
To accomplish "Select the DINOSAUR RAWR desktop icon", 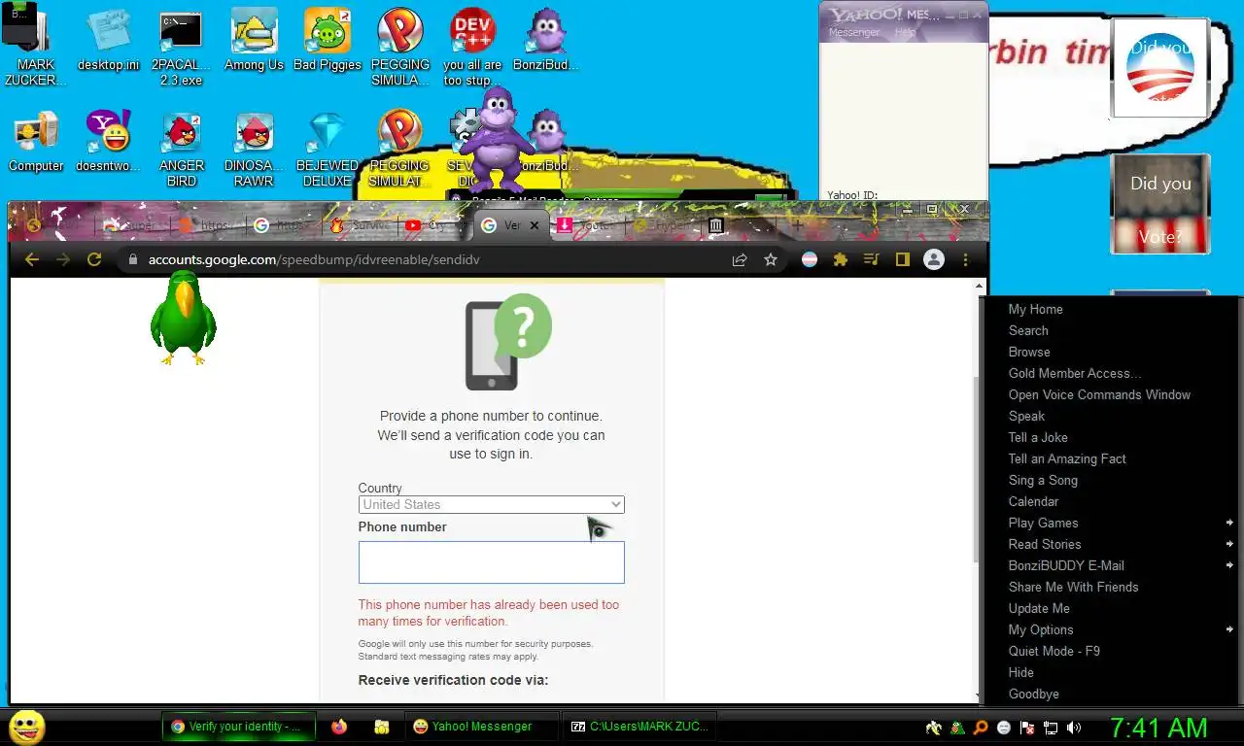I will [254, 149].
